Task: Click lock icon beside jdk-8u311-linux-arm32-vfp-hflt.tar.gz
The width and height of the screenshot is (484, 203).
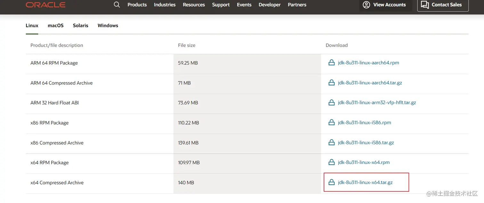Action: coord(332,102)
